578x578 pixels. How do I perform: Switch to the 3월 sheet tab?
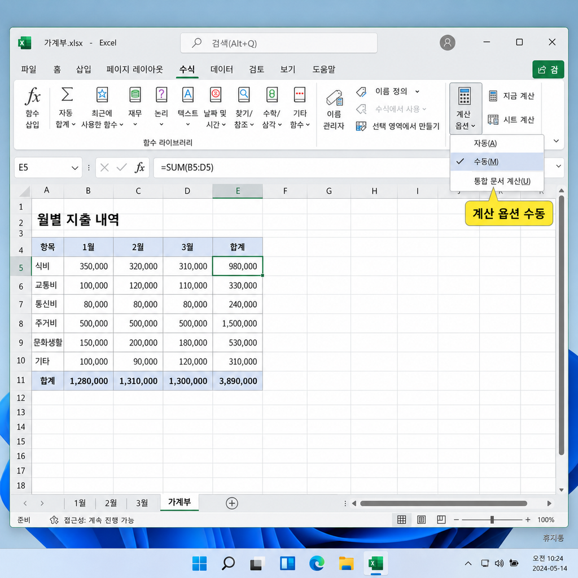tap(142, 503)
